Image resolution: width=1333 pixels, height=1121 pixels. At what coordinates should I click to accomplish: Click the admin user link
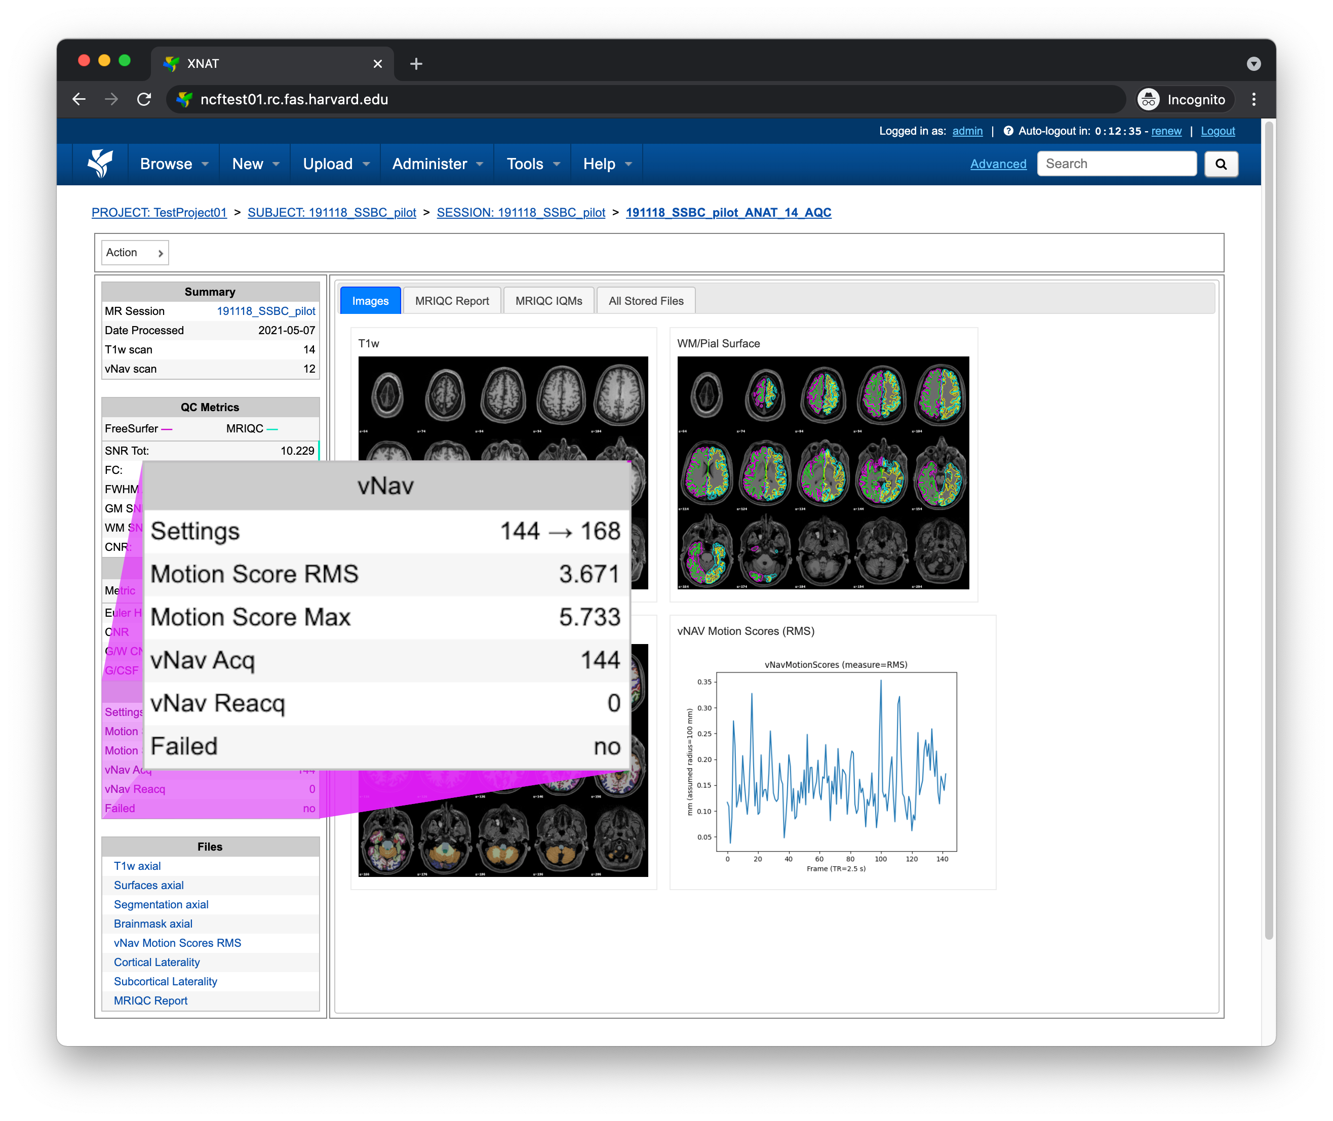coord(967,131)
